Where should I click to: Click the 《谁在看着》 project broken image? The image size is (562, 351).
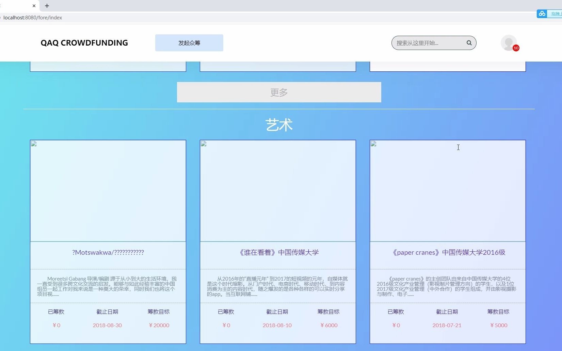click(x=278, y=191)
